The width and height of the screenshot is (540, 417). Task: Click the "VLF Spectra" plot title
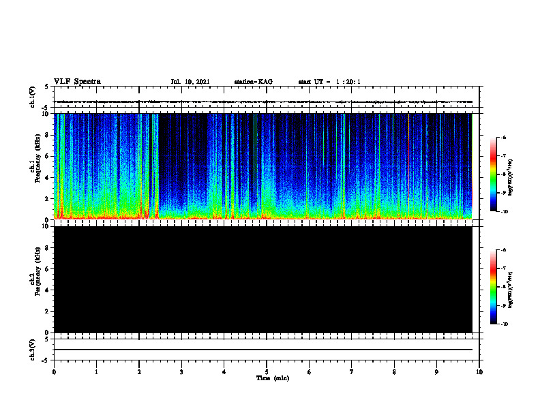click(77, 82)
